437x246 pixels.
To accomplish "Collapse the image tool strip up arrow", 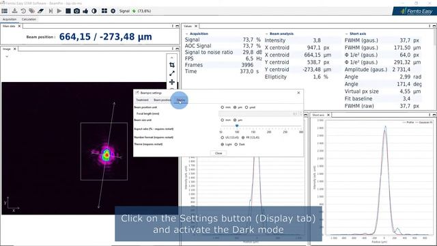I will 171,57.
